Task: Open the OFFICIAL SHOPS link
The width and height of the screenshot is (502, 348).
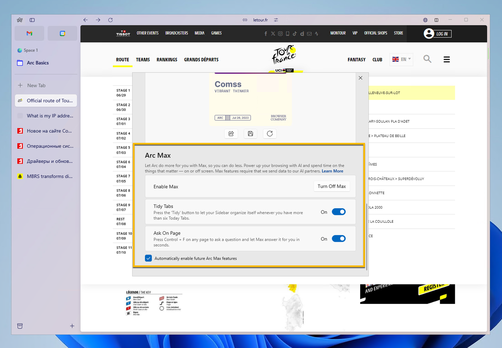Action: click(x=375, y=33)
